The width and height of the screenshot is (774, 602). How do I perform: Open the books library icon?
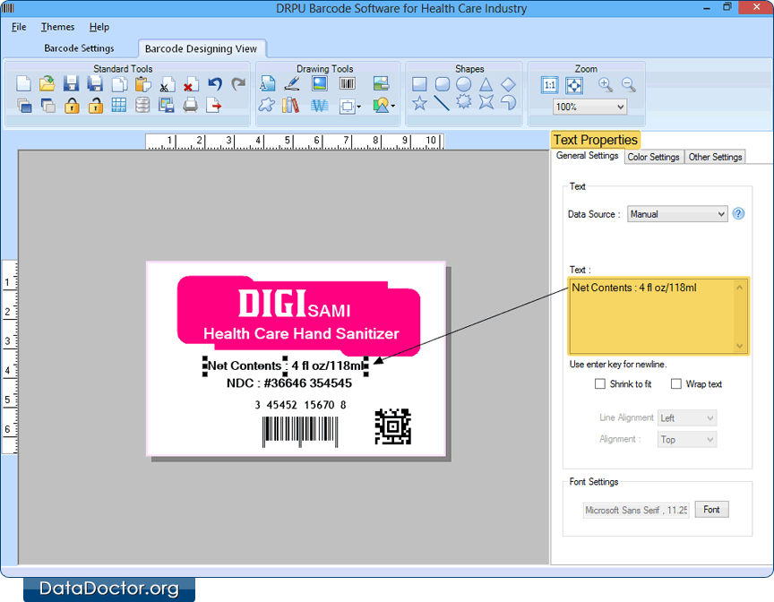point(291,105)
